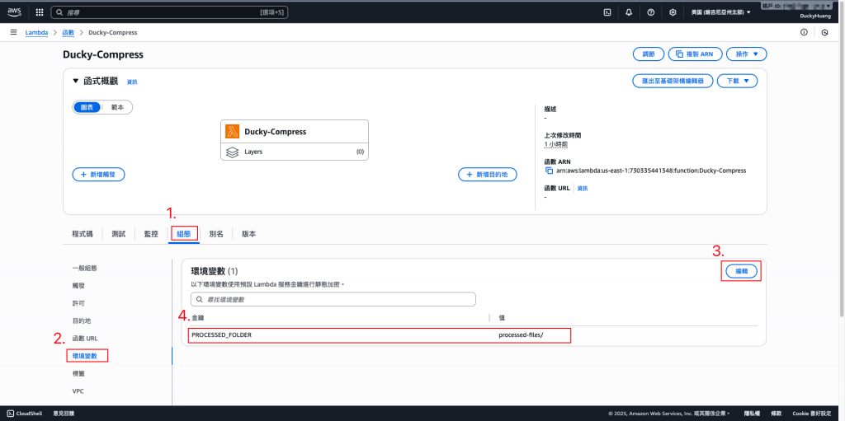This screenshot has height=421, width=845.
Task: Open the 操作 dropdown
Action: (746, 54)
